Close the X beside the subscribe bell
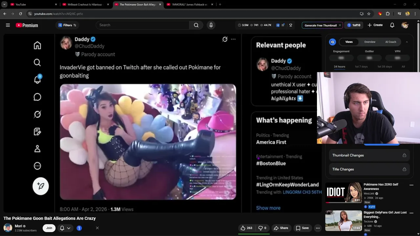This screenshot has width=420, height=236. pyautogui.click(x=97, y=228)
